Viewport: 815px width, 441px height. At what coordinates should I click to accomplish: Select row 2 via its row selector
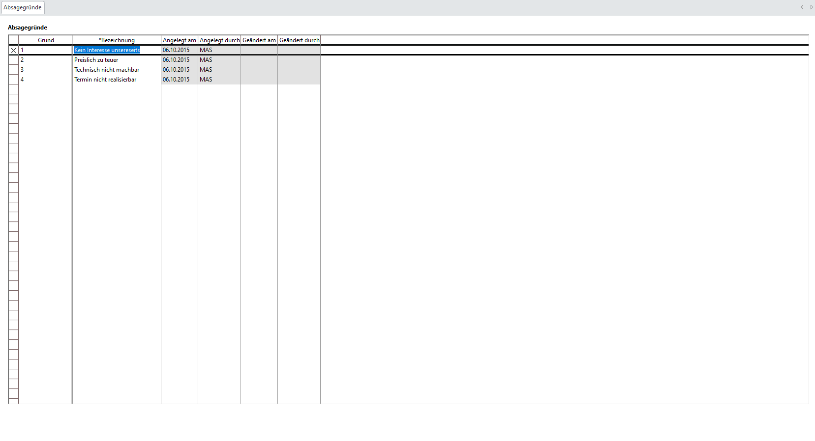13,60
